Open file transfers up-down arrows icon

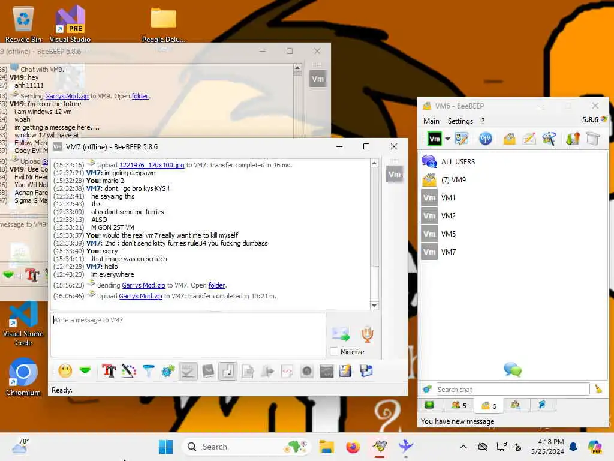pos(573,139)
